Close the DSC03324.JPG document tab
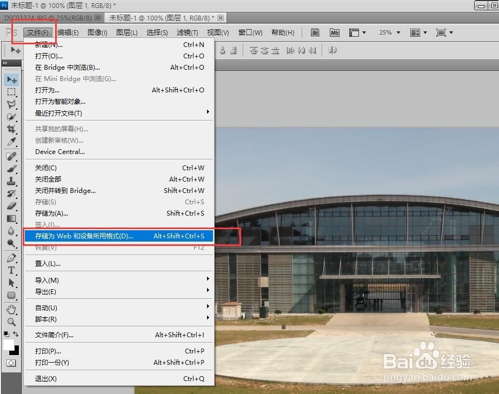 [x=98, y=18]
